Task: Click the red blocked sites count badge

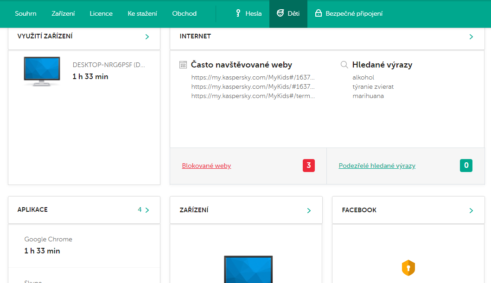Action: 309,166
